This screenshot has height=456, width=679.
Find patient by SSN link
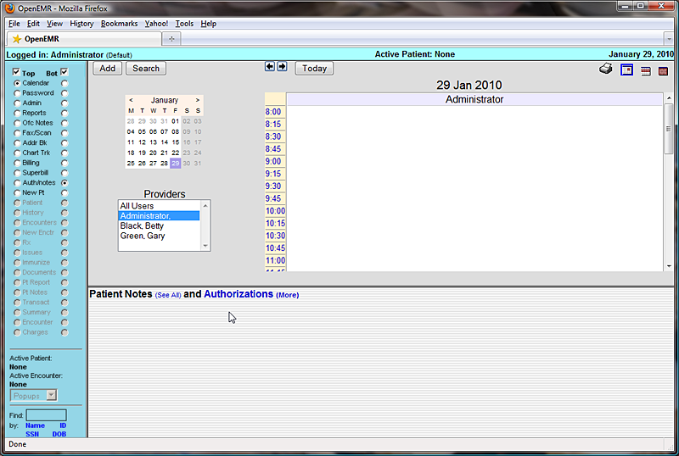pos(32,434)
